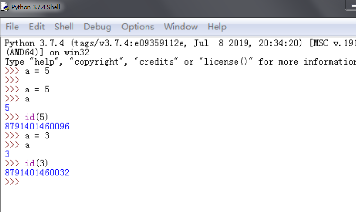Open the Help menu

(x=217, y=27)
